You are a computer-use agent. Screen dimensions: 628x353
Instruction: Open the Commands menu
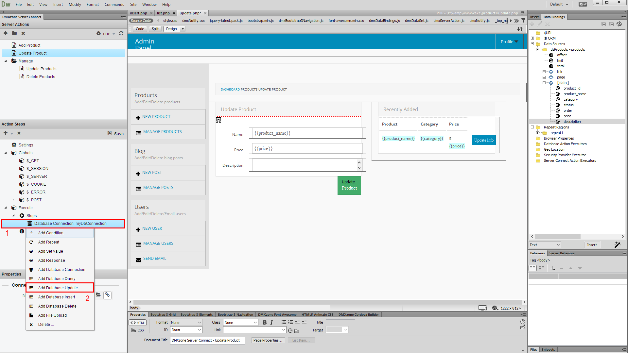pyautogui.click(x=114, y=4)
